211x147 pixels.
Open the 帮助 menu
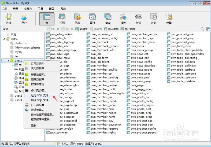(63, 9)
